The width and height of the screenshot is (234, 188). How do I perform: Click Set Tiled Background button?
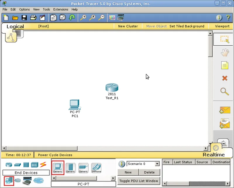pos(187,26)
